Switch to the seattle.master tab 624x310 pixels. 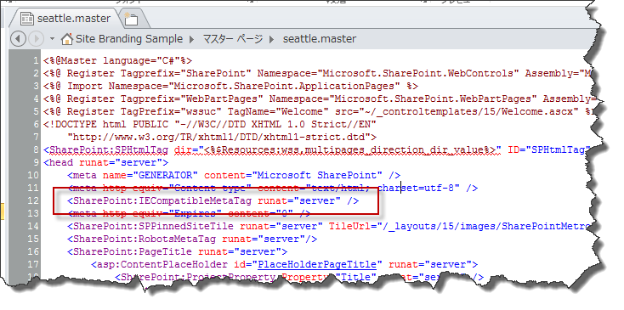click(x=65, y=19)
